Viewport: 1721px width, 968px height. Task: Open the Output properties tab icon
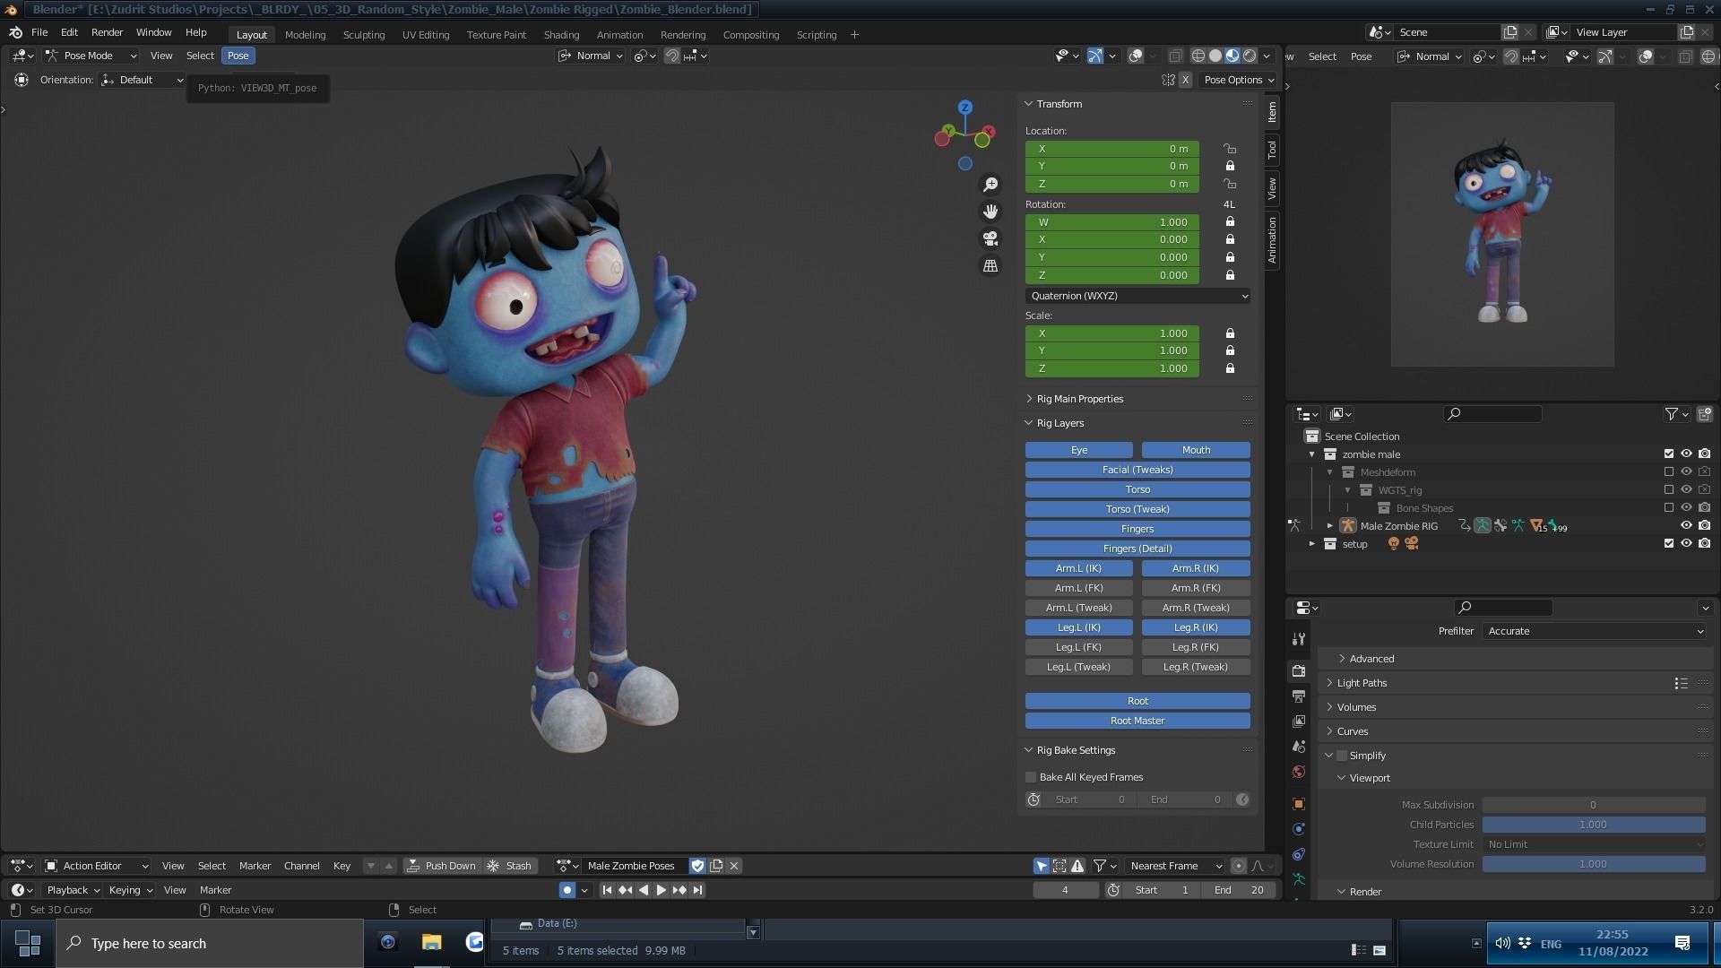click(x=1299, y=696)
